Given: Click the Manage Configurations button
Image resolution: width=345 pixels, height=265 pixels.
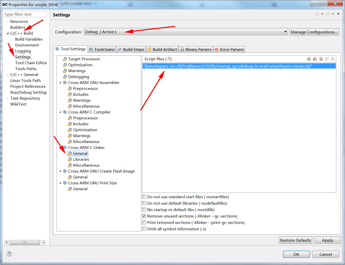Looking at the screenshot, I should [x=314, y=32].
